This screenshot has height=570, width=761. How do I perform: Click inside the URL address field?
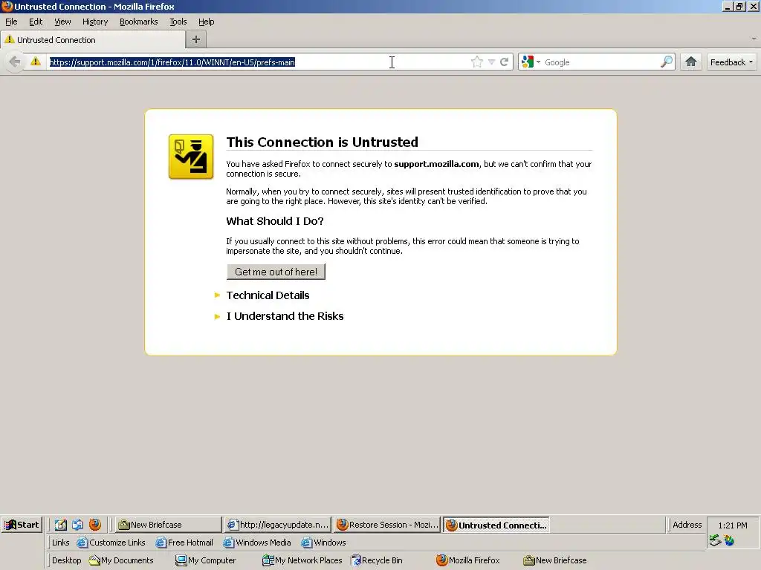[257, 62]
